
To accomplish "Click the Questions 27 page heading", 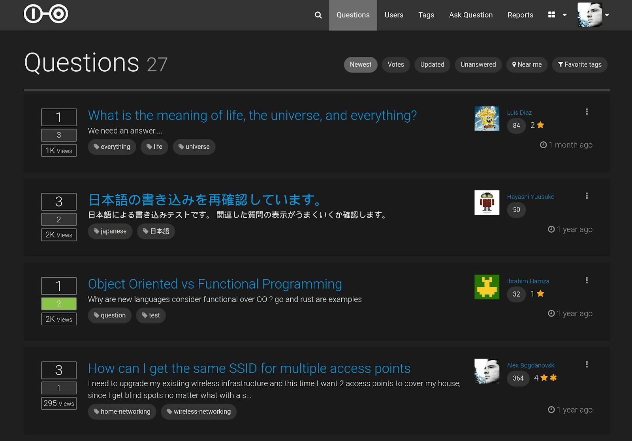I will pyautogui.click(x=96, y=63).
